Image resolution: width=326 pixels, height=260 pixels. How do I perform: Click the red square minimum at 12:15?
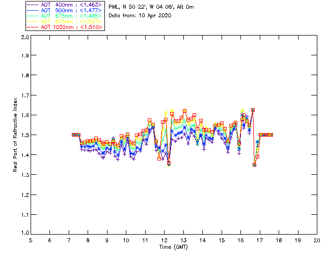pos(169,163)
